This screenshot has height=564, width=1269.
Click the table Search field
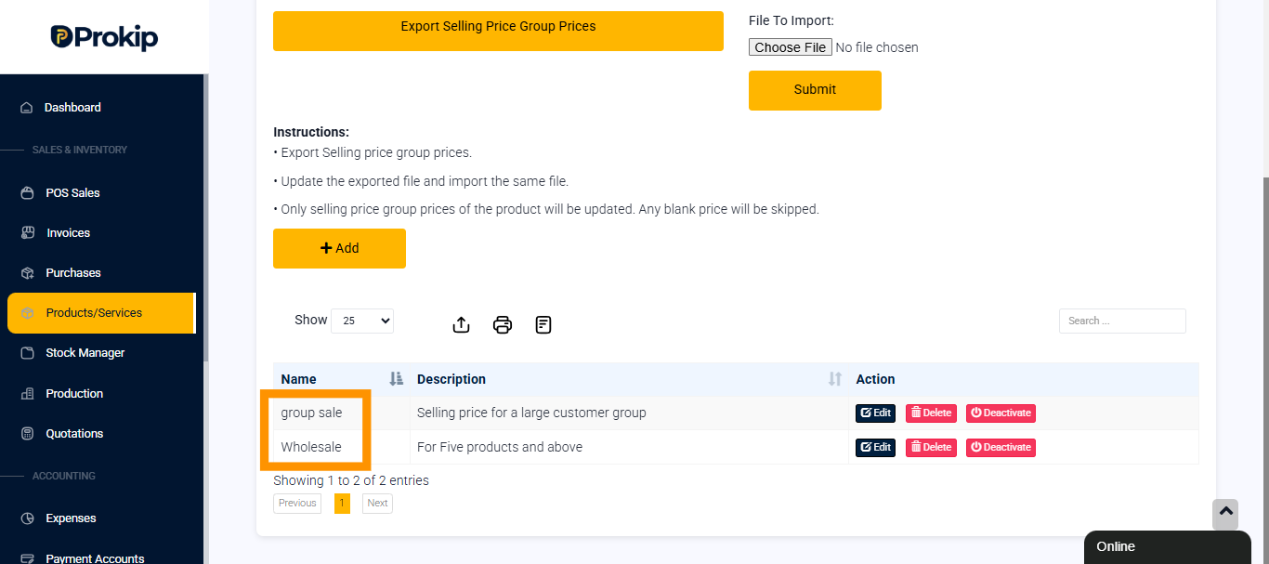1122,321
